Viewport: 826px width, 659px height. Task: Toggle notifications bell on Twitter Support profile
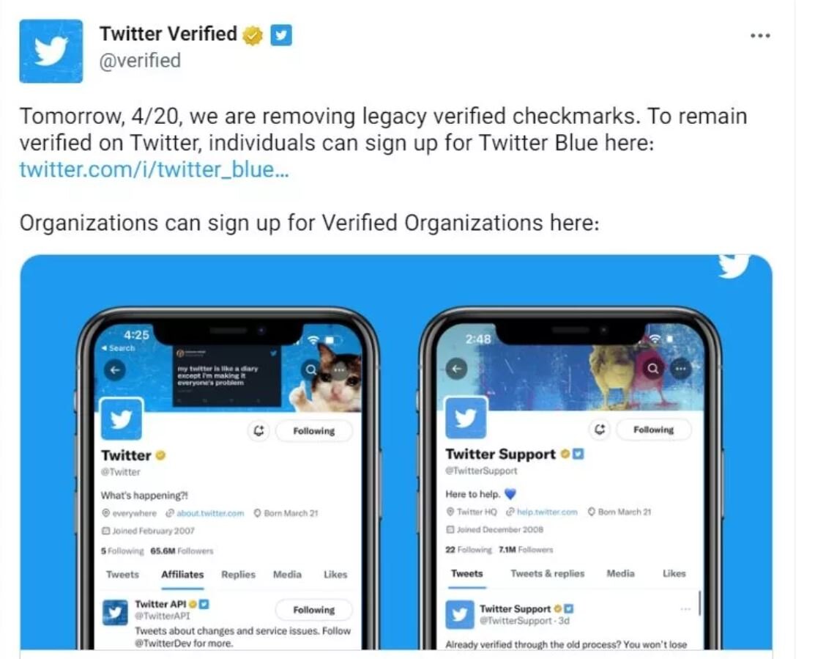[x=600, y=430]
